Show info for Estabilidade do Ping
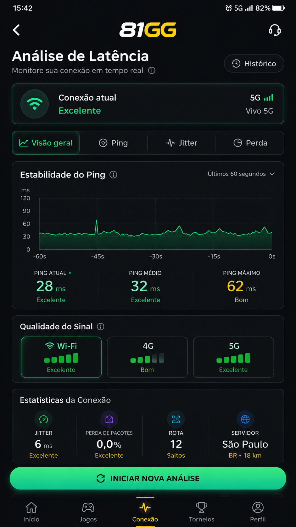The height and width of the screenshot is (527, 296). click(113, 175)
